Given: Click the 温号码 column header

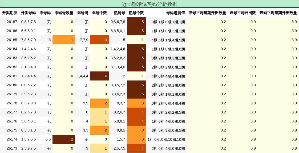Looking at the screenshot, I should click(x=83, y=13).
